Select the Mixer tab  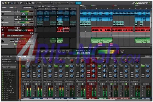22,56
